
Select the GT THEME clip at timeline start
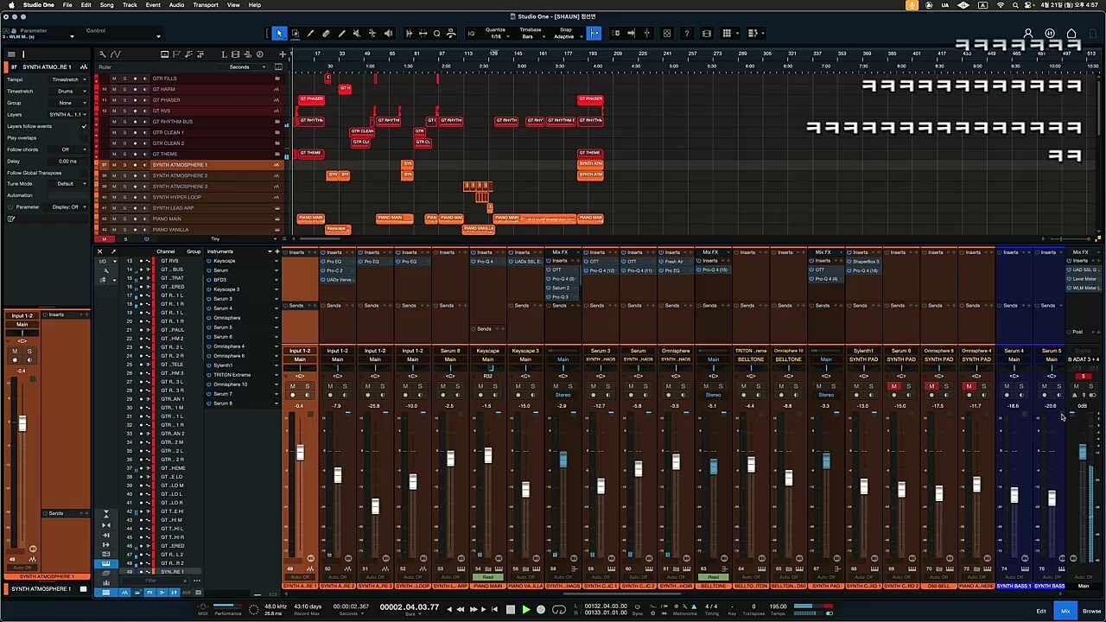pos(310,154)
